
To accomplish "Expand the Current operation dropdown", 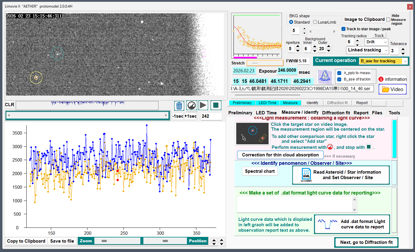I will point(405,61).
